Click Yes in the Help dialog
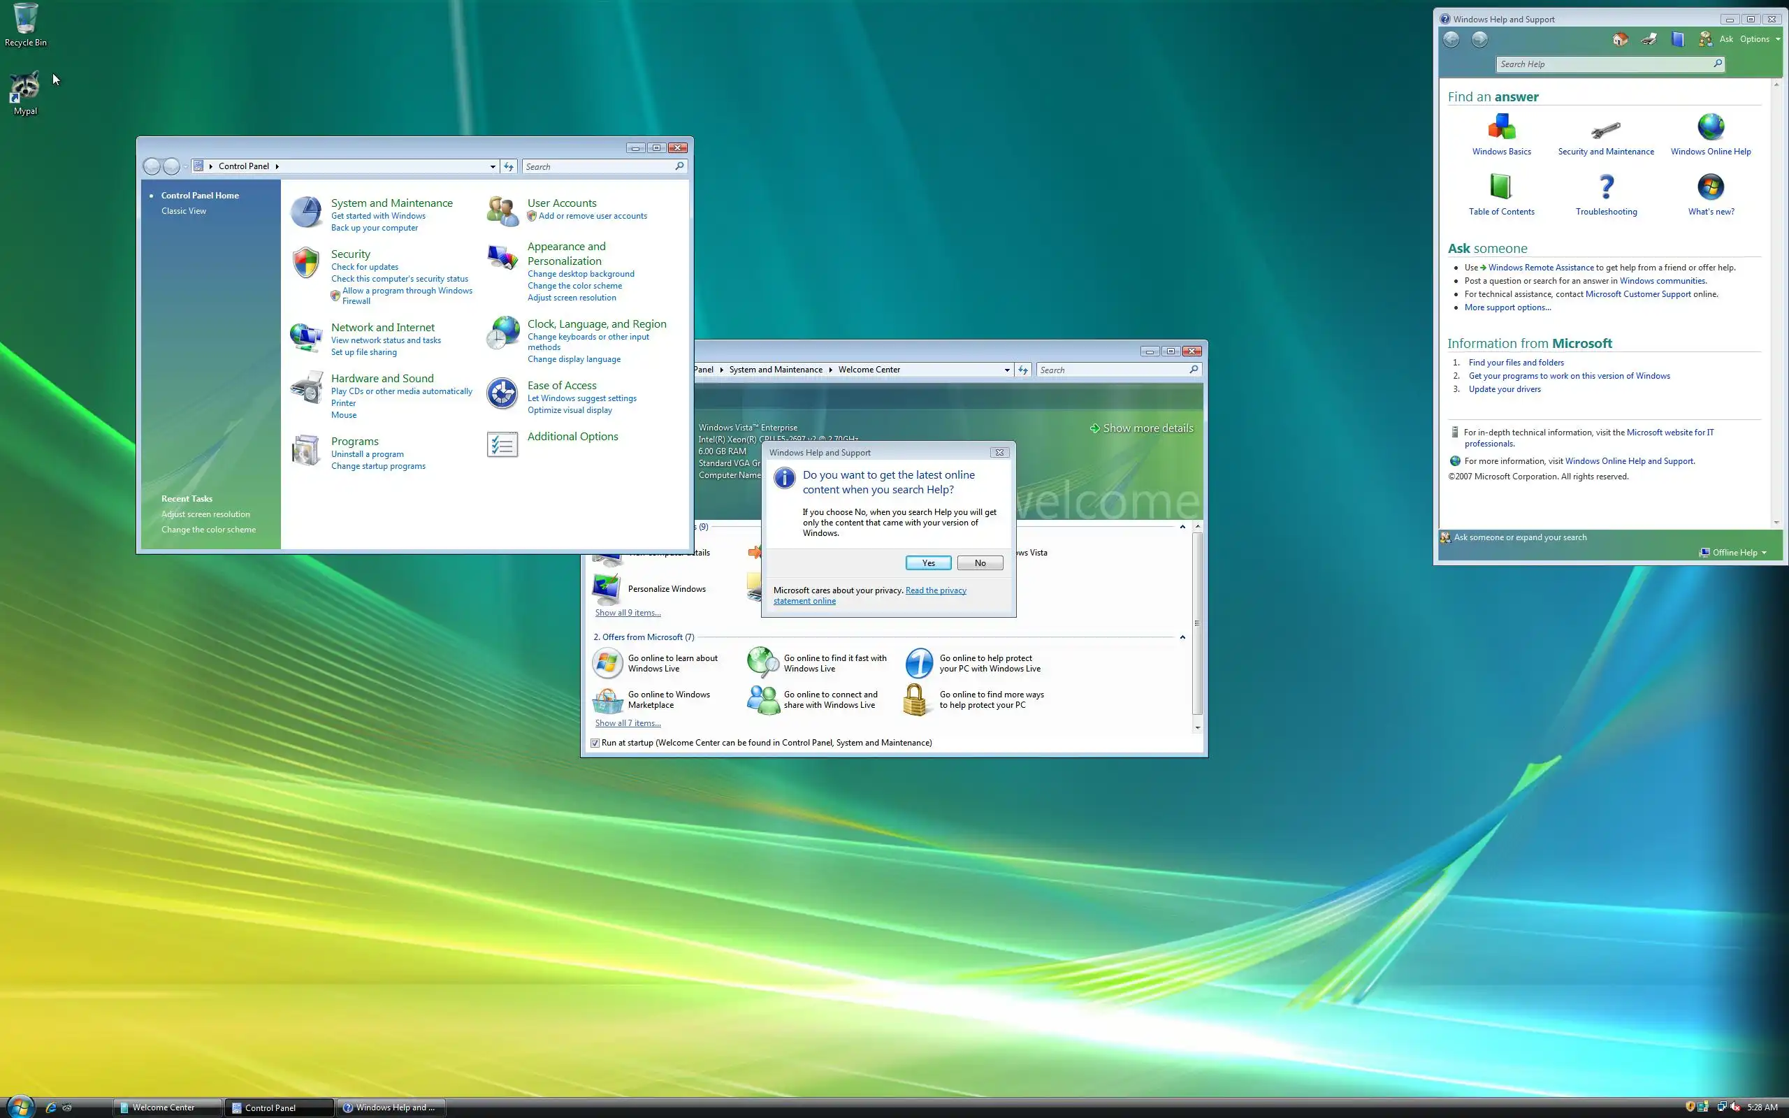 928,562
